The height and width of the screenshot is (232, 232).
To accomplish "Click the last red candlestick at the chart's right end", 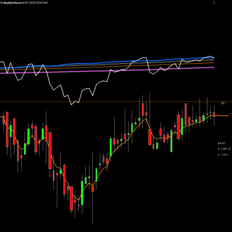I will (x=214, y=114).
